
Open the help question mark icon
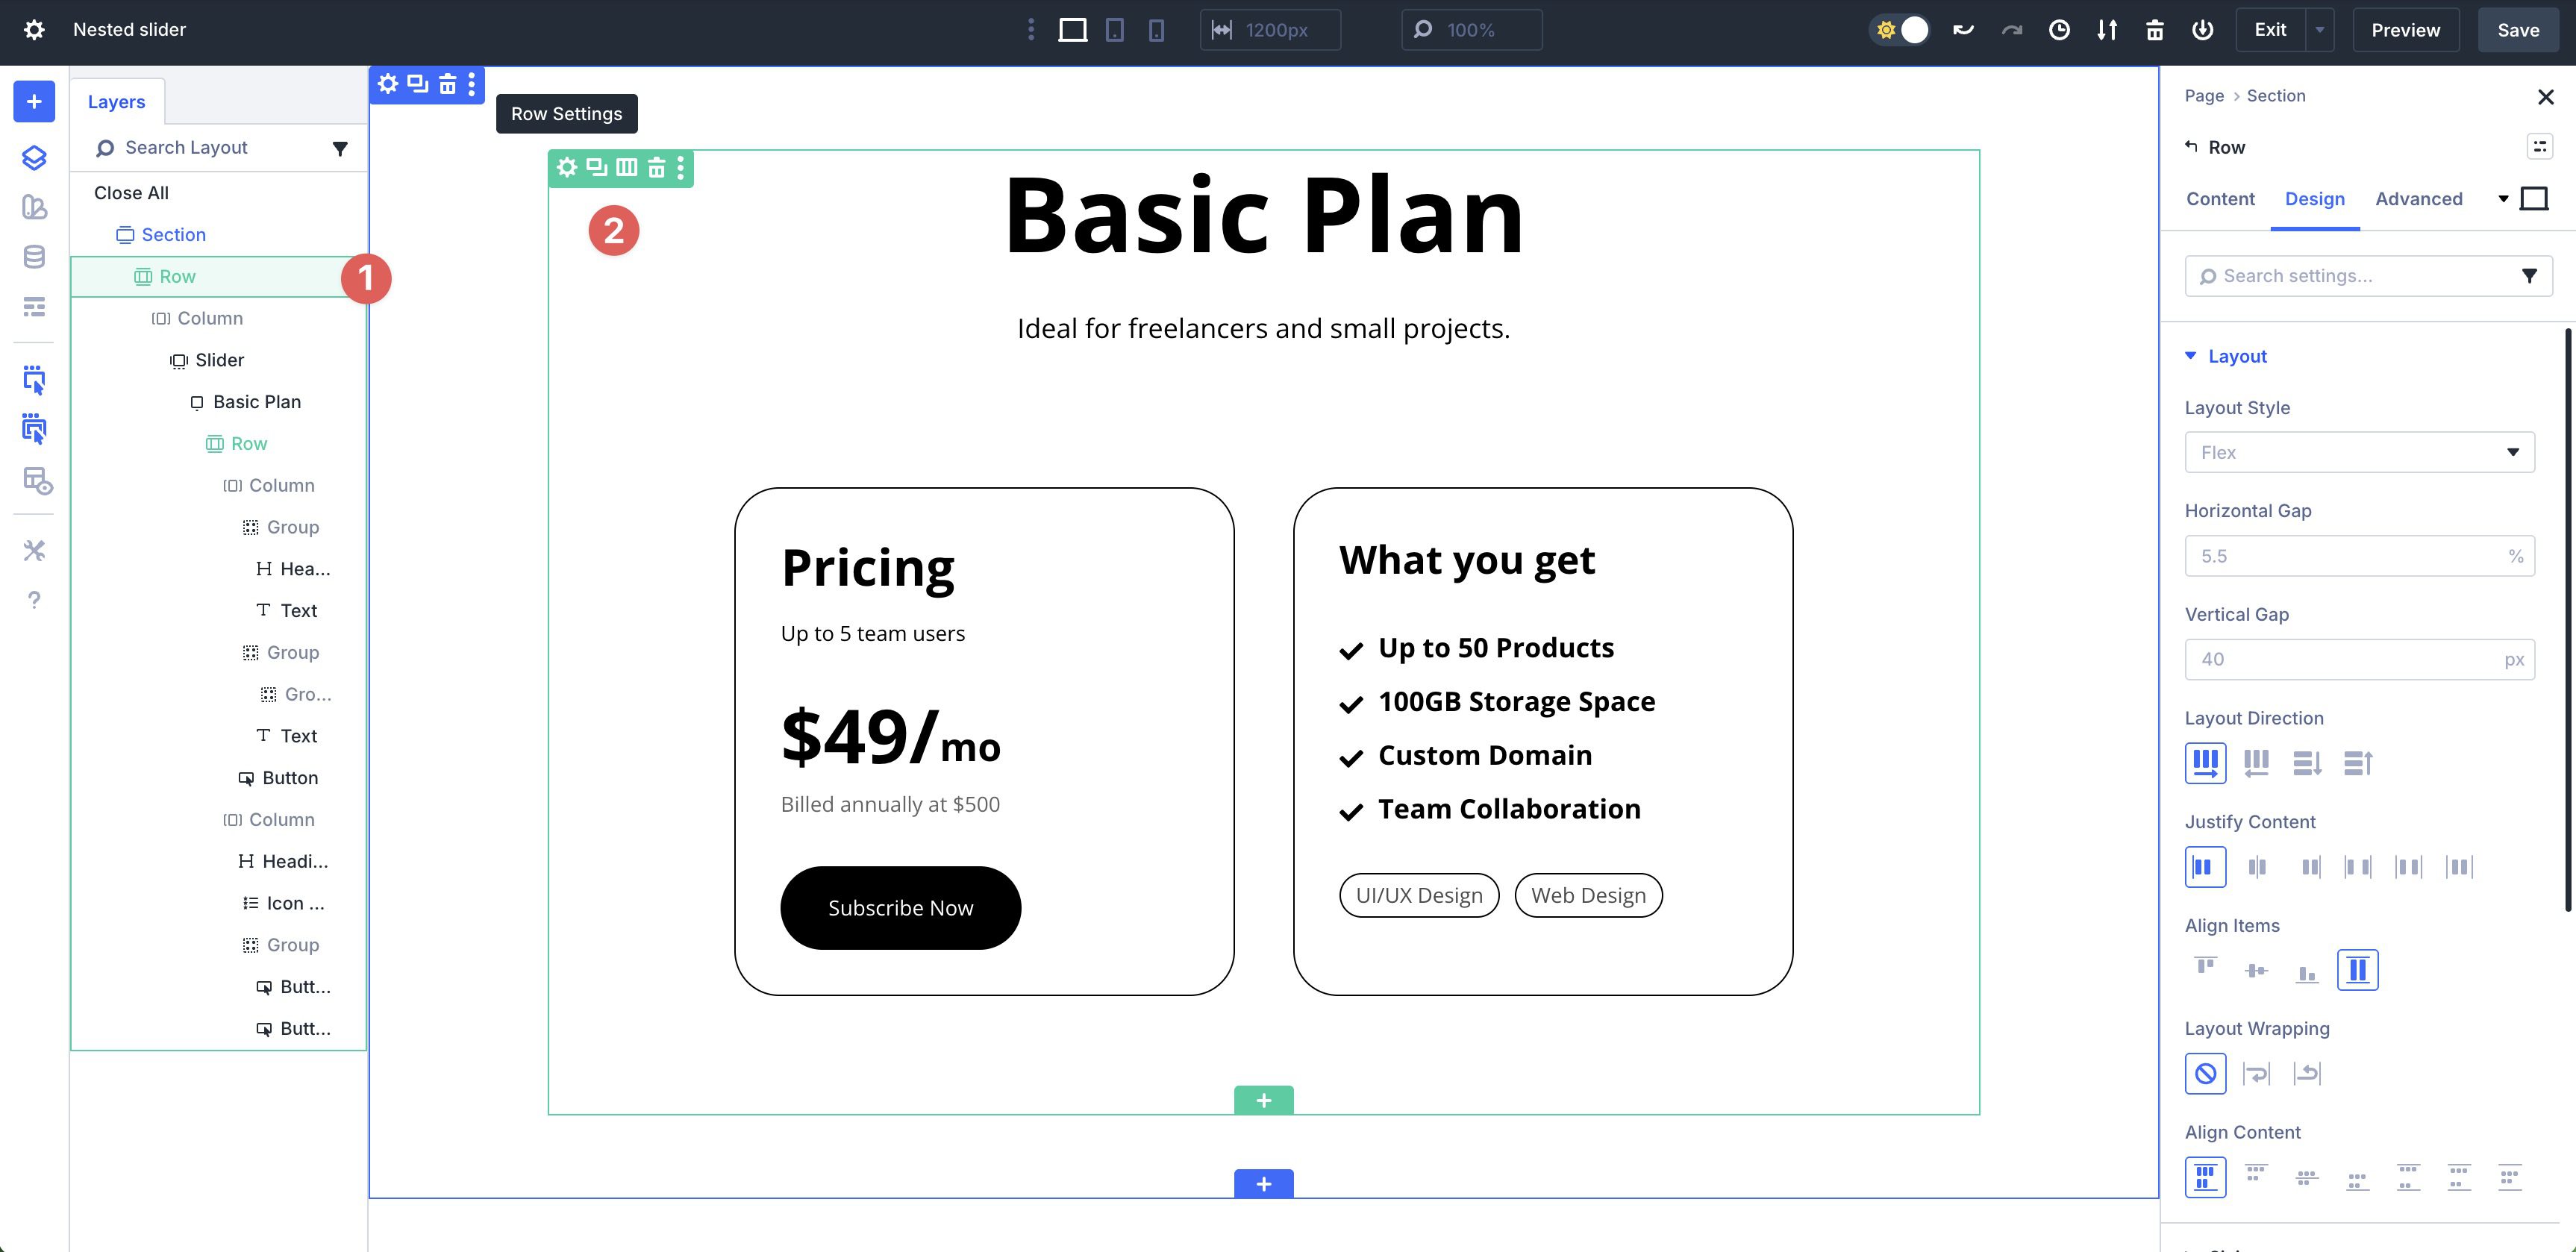[34, 600]
